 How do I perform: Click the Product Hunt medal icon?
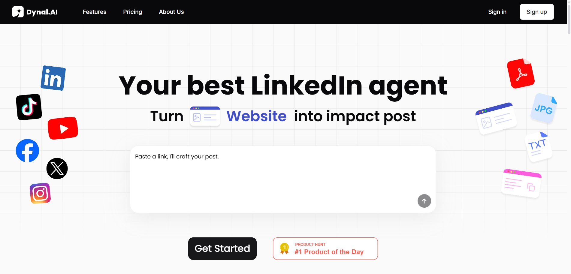(284, 248)
